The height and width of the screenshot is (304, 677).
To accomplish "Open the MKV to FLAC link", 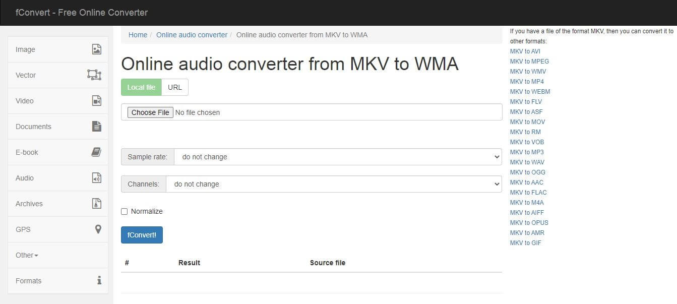I will (x=528, y=193).
